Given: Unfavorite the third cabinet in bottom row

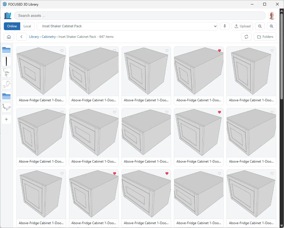Looking at the screenshot, I should pyautogui.click(x=167, y=173).
